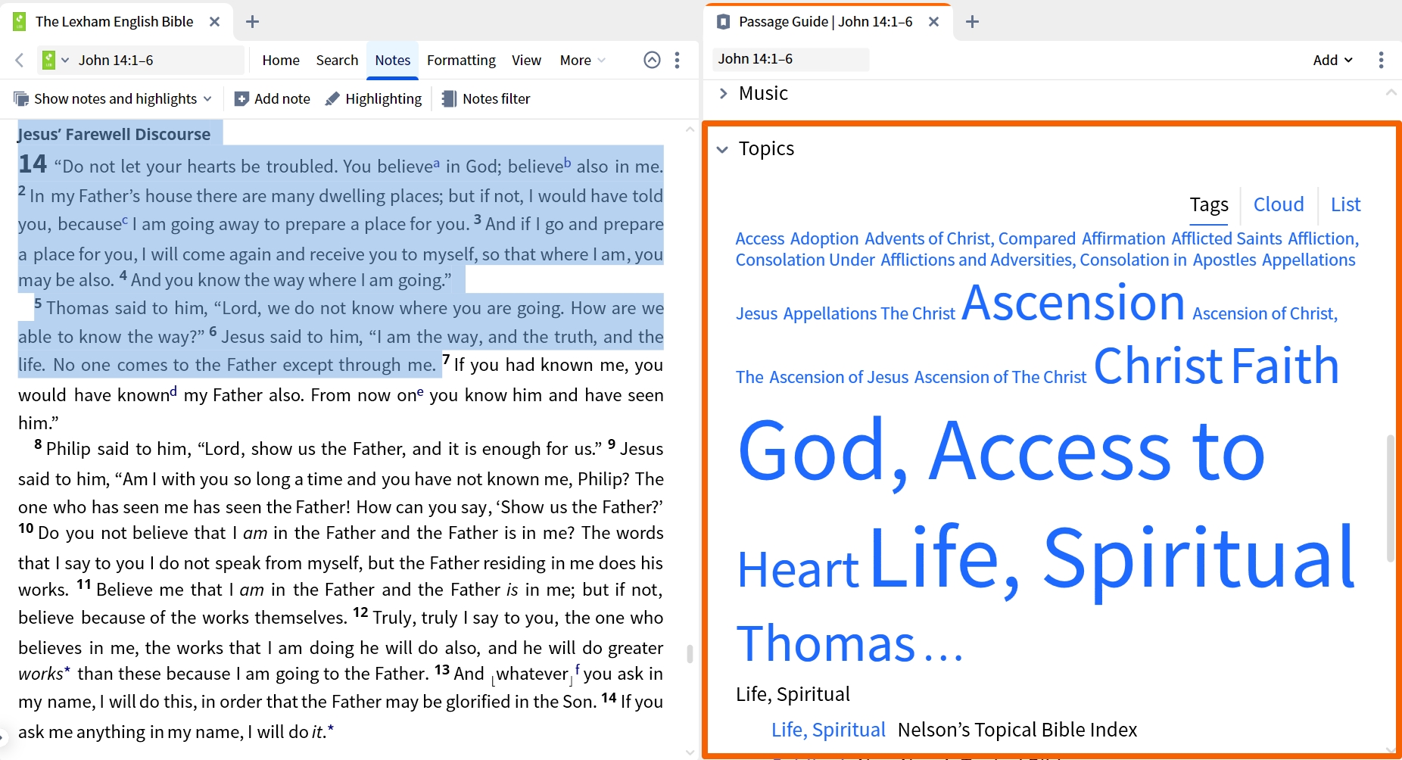Open the Ascension topic link
Image resolution: width=1402 pixels, height=760 pixels.
pyautogui.click(x=1073, y=303)
